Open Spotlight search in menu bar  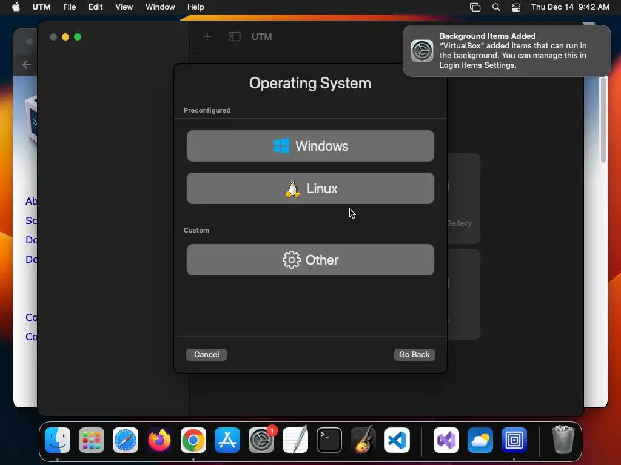coord(496,7)
